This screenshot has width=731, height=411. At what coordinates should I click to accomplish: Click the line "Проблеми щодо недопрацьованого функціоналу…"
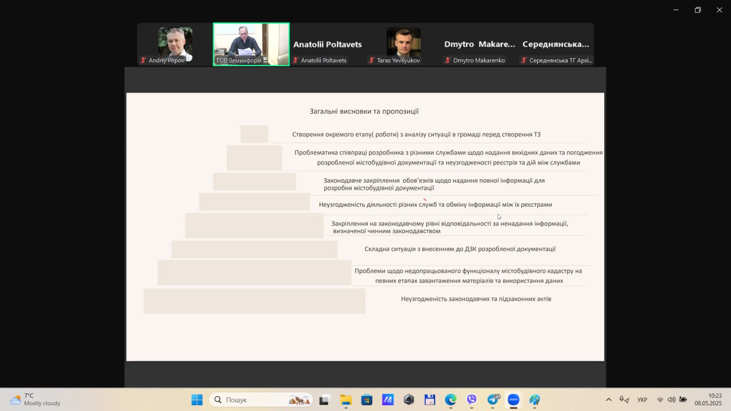(468, 276)
